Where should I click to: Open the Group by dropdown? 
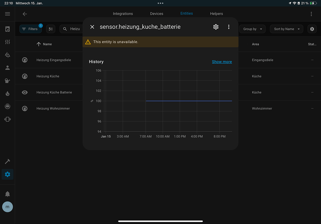pyautogui.click(x=252, y=29)
